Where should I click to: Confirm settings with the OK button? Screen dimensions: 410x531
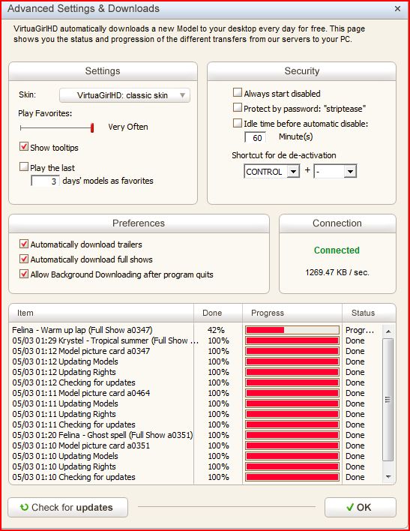tap(361, 507)
